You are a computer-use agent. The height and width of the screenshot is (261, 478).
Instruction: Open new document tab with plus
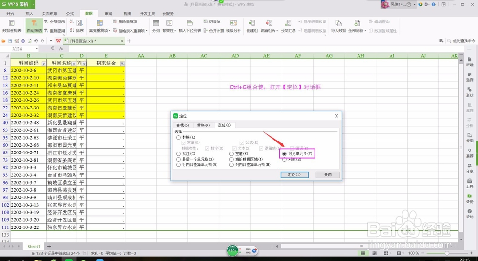click(129, 41)
